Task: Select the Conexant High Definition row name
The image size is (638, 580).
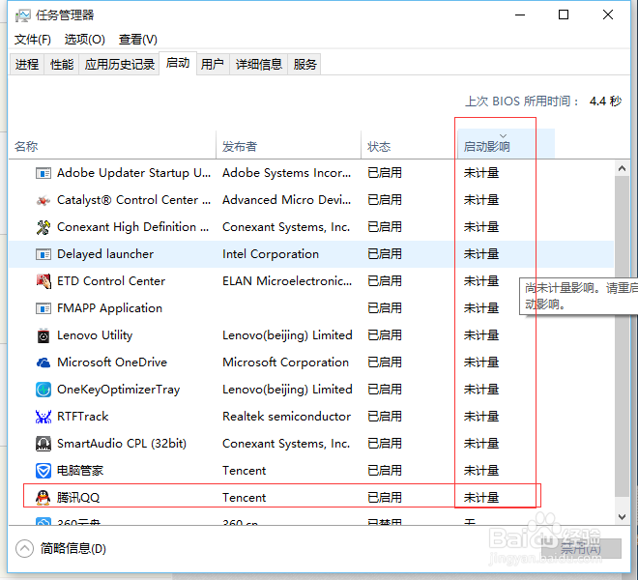Action: coord(133,227)
